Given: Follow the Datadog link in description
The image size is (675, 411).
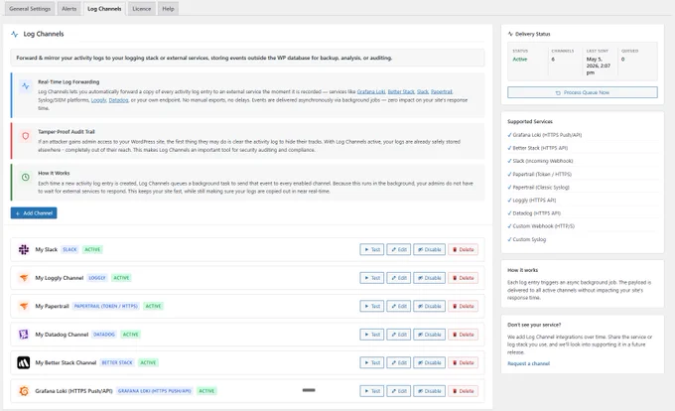Looking at the screenshot, I should (x=118, y=100).
